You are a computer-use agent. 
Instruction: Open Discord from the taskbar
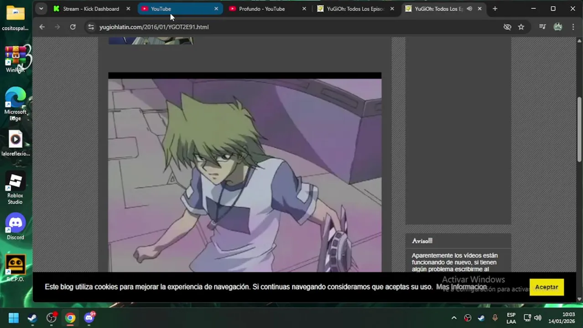[89, 318]
